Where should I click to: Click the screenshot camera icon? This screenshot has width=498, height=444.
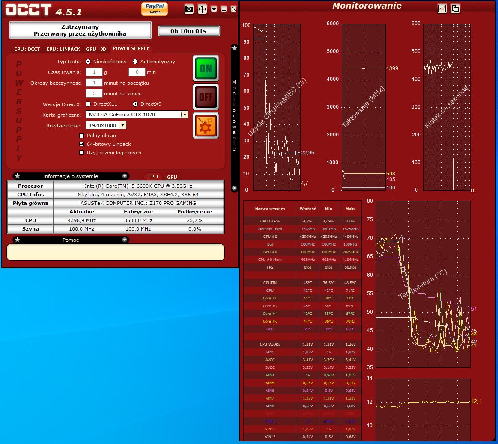(189, 9)
